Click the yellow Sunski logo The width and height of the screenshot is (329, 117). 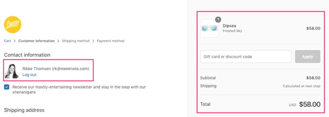(x=13, y=25)
